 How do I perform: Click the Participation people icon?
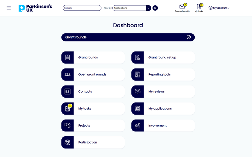67,143
